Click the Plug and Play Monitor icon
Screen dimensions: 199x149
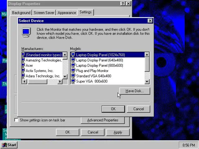73,70
